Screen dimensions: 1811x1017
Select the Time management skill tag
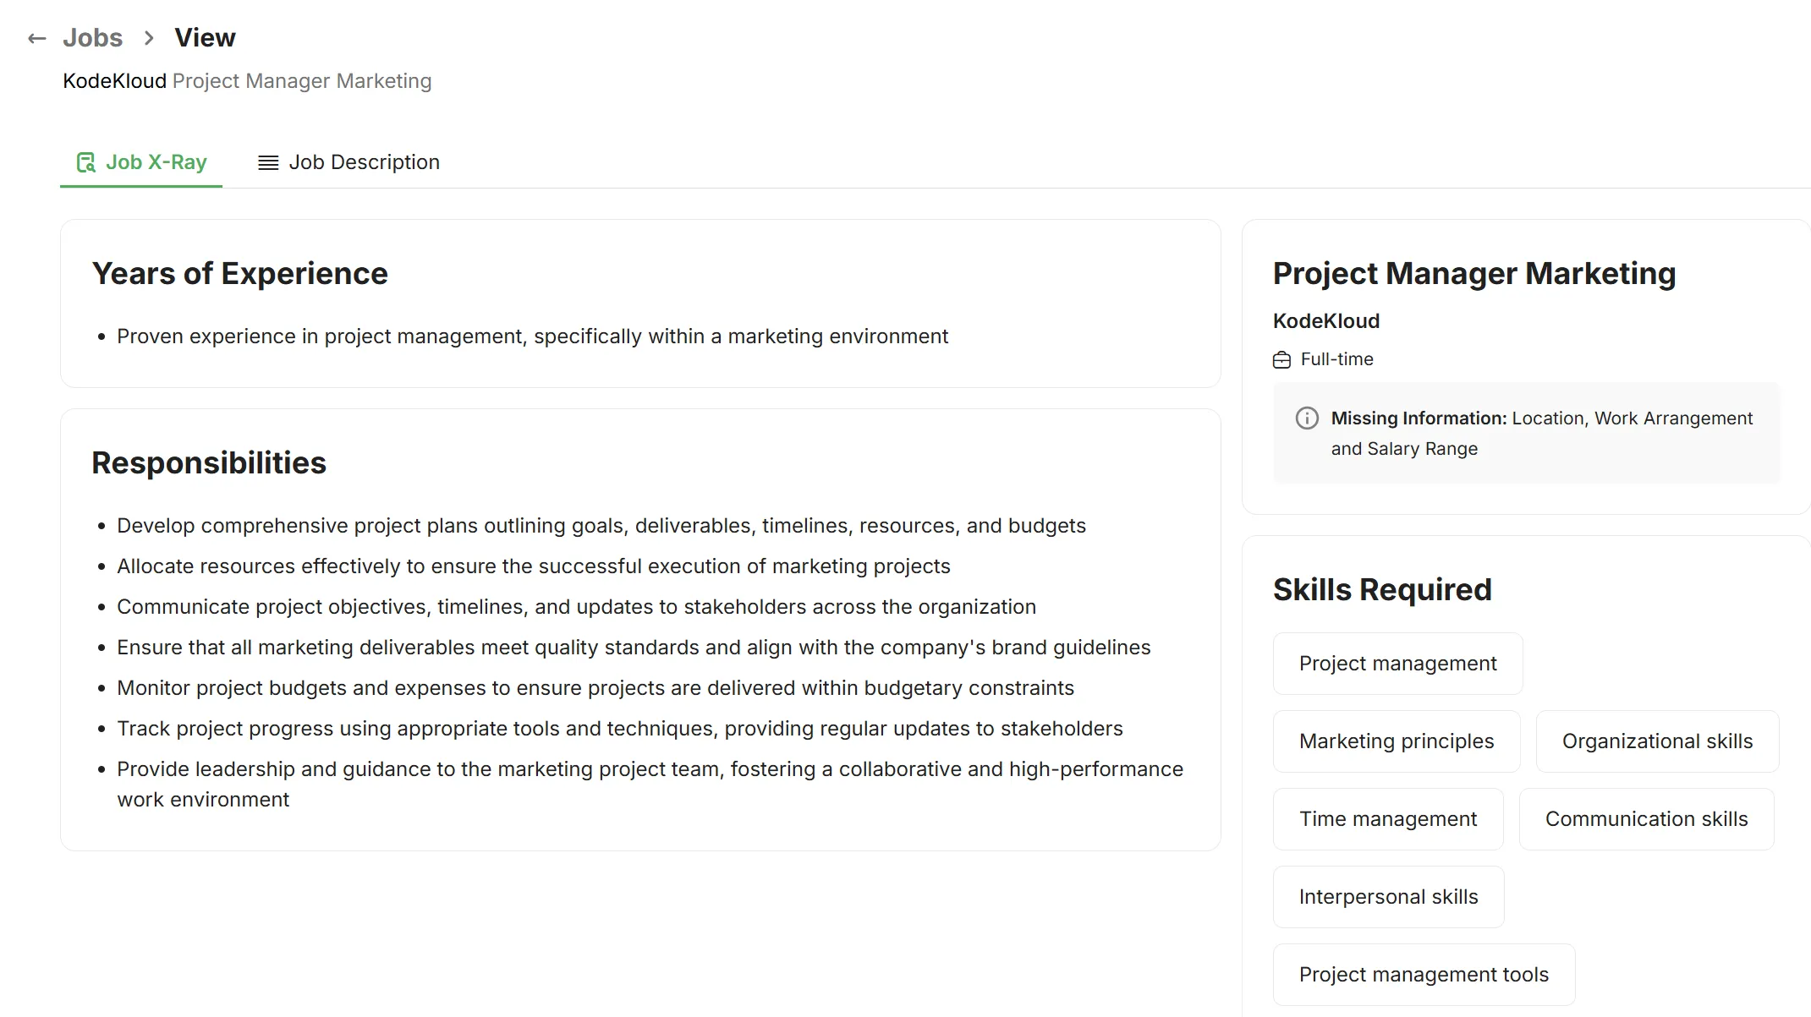coord(1387,818)
